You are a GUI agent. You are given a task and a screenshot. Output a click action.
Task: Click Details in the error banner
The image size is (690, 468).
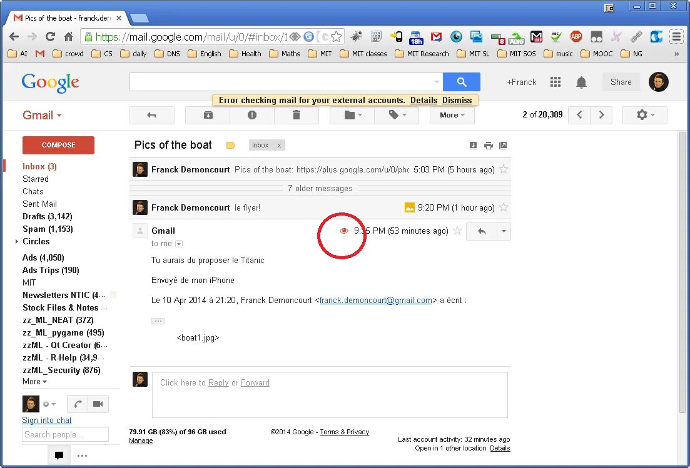coord(424,100)
